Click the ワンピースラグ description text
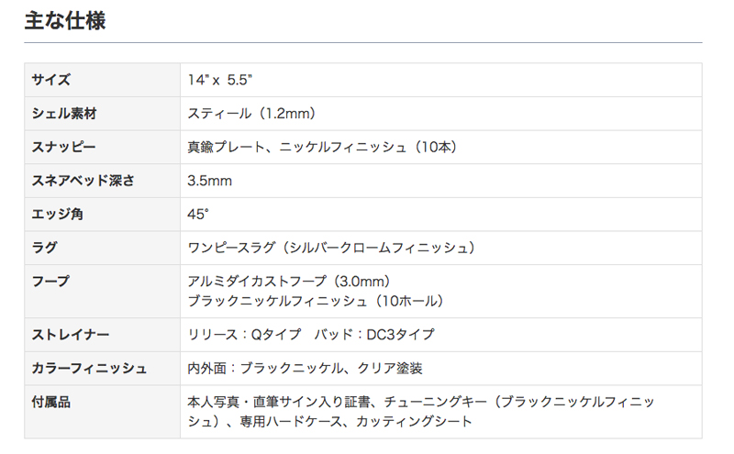The width and height of the screenshot is (734, 454). coord(331,248)
